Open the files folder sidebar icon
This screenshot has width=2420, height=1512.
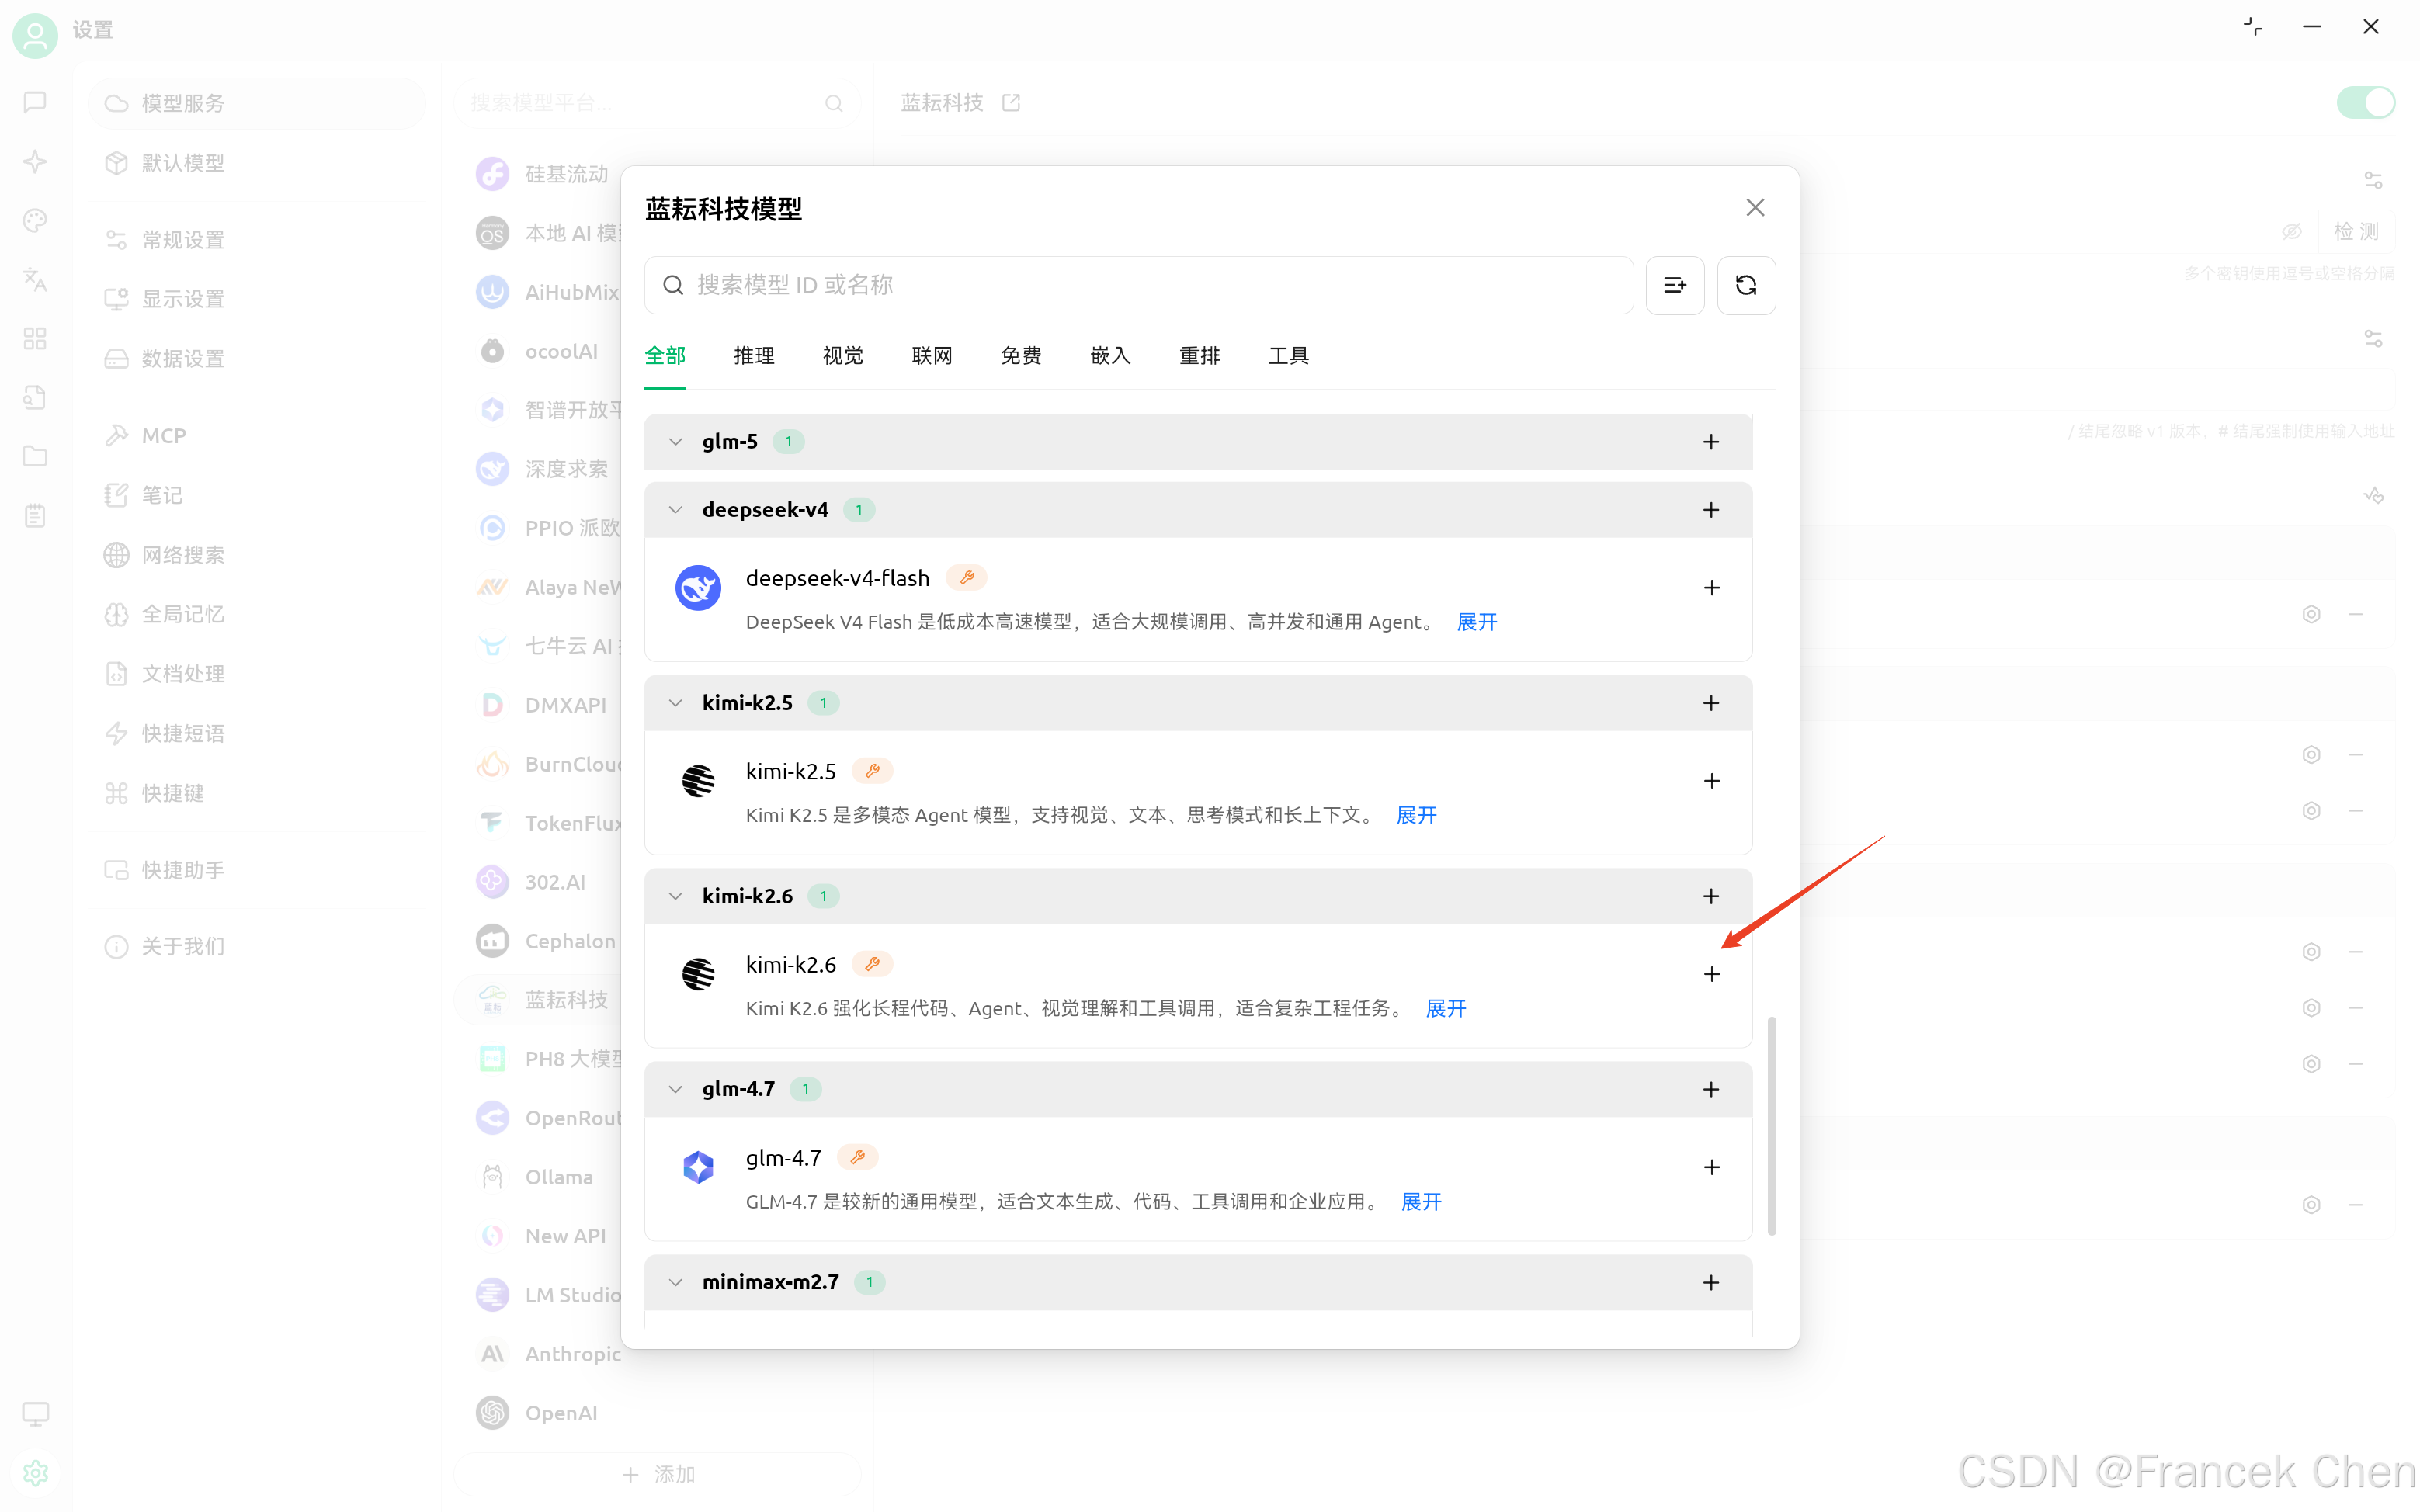[x=35, y=456]
